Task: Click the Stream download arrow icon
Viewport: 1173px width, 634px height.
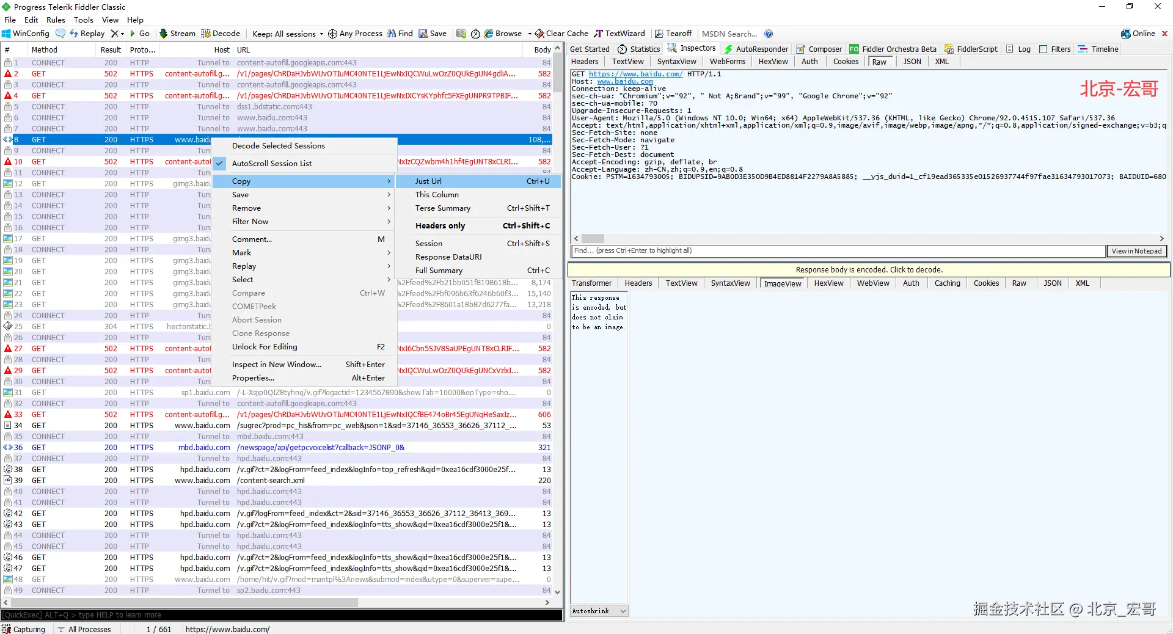Action: click(163, 34)
